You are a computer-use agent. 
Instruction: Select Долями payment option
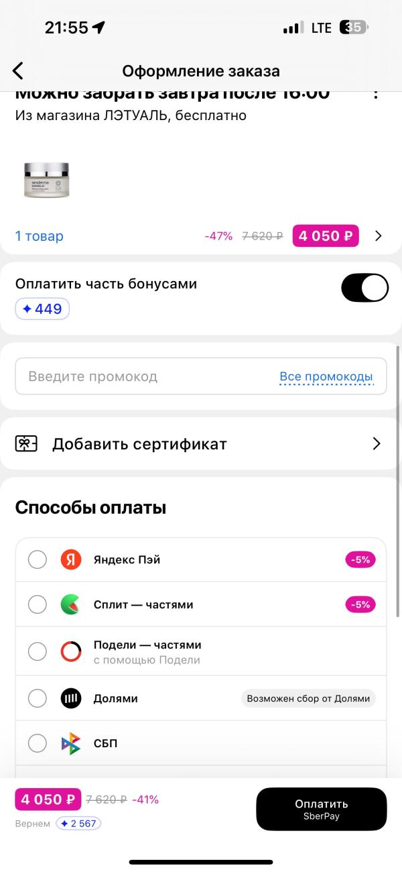pyautogui.click(x=38, y=698)
